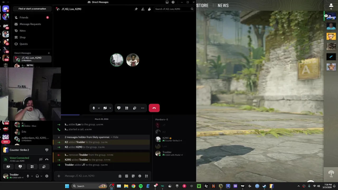The width and height of the screenshot is (338, 190).
Task: Click Find or start a conversation
Action: pos(32,9)
